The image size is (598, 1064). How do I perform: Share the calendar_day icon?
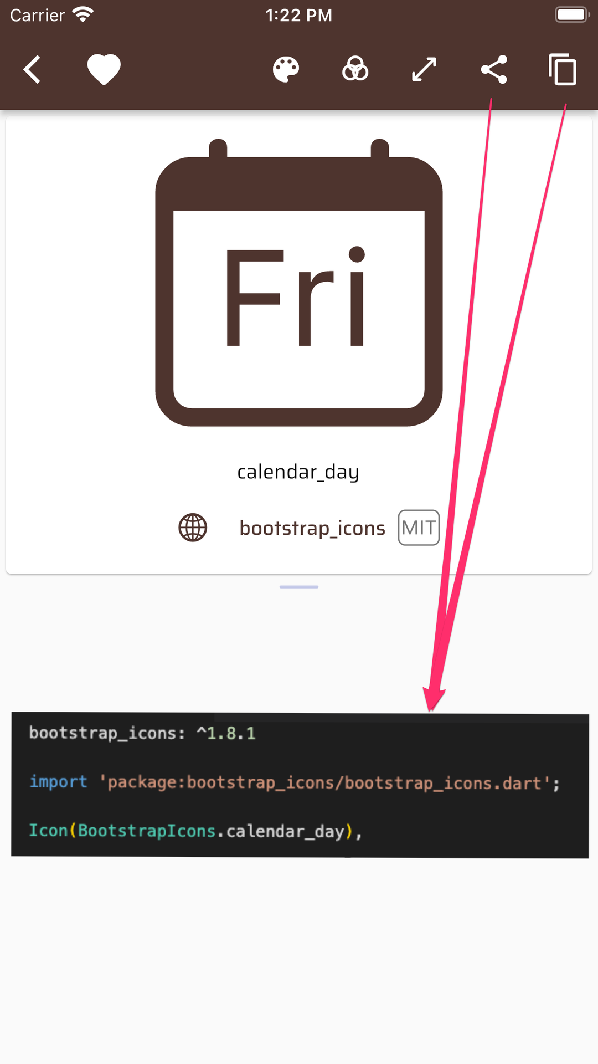(494, 70)
